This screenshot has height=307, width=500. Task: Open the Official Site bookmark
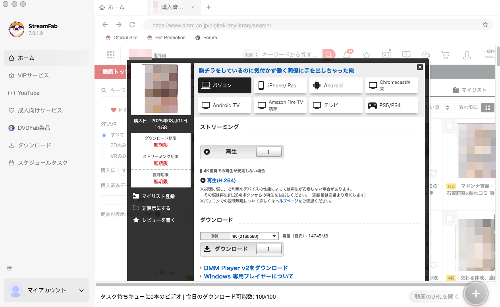(x=122, y=38)
